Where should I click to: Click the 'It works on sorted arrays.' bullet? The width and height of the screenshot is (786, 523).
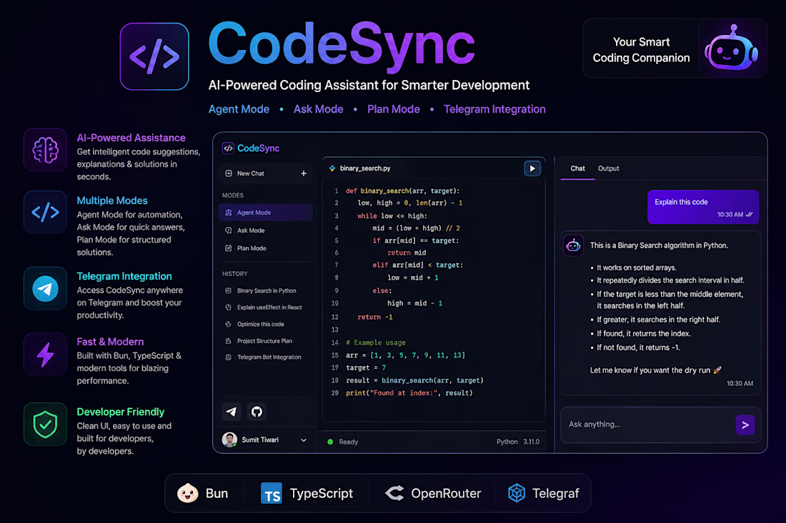(x=637, y=268)
